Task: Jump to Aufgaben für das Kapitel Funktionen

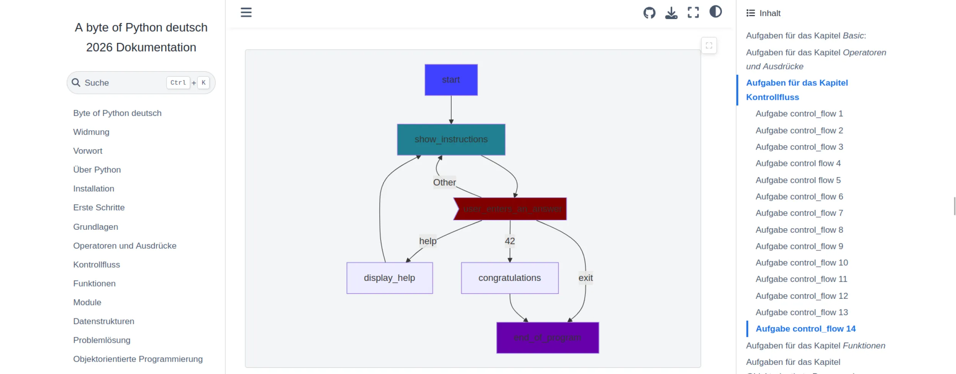Action: click(x=816, y=345)
